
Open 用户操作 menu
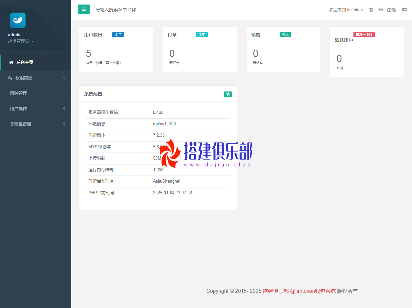click(x=36, y=109)
